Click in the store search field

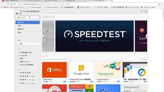pos(28,17)
